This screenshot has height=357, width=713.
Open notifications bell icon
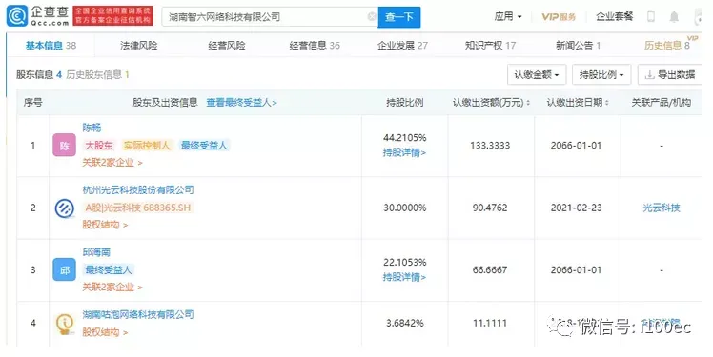674,17
